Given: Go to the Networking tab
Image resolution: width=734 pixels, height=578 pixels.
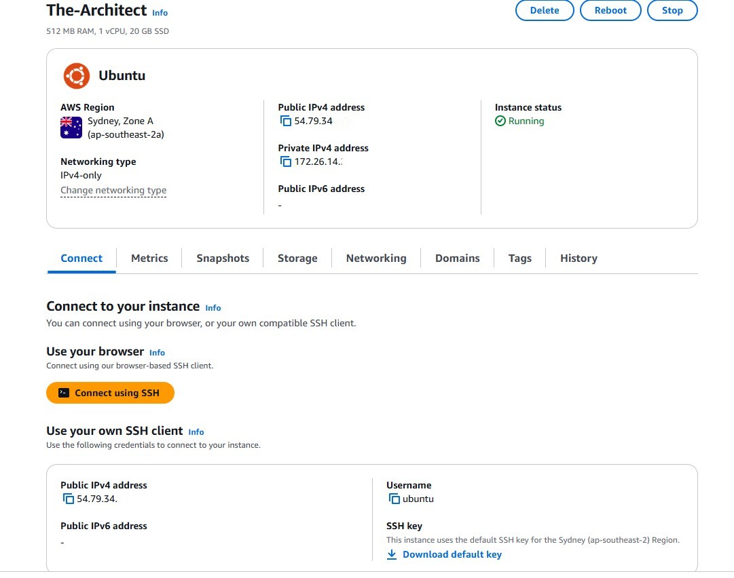Looking at the screenshot, I should (x=376, y=258).
